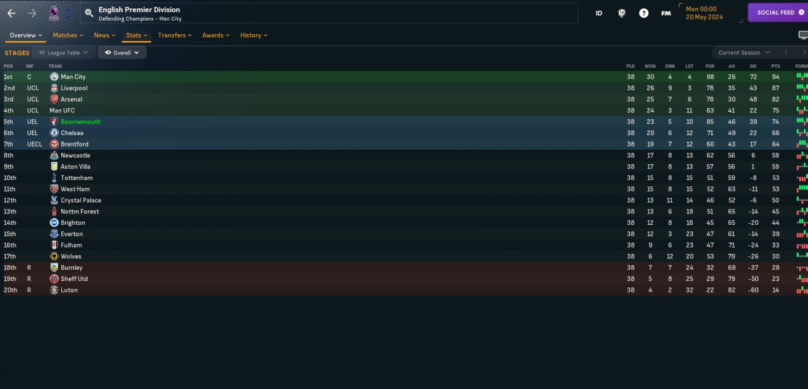Click Man City's 94 points value
This screenshot has height=389, width=808.
(x=775, y=77)
